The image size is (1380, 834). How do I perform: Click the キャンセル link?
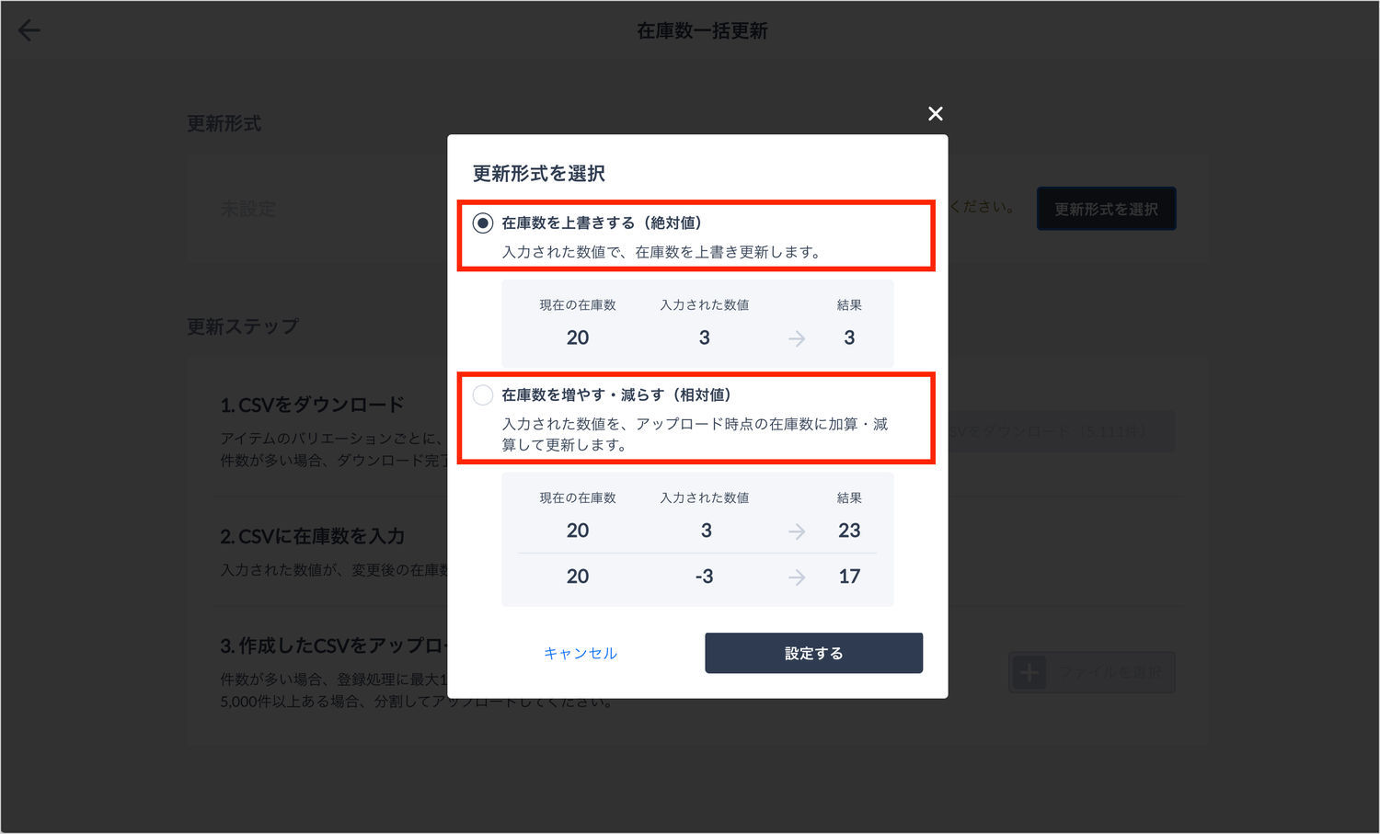click(580, 653)
